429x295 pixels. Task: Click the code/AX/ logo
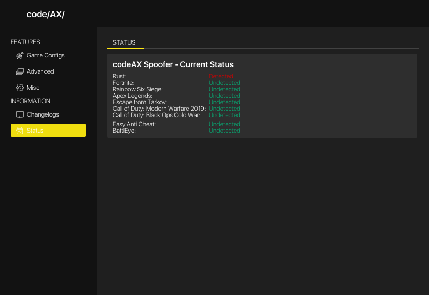click(x=46, y=15)
